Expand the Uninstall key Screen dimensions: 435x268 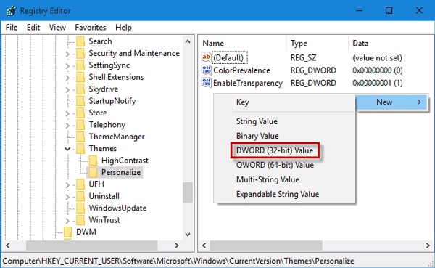(67, 197)
